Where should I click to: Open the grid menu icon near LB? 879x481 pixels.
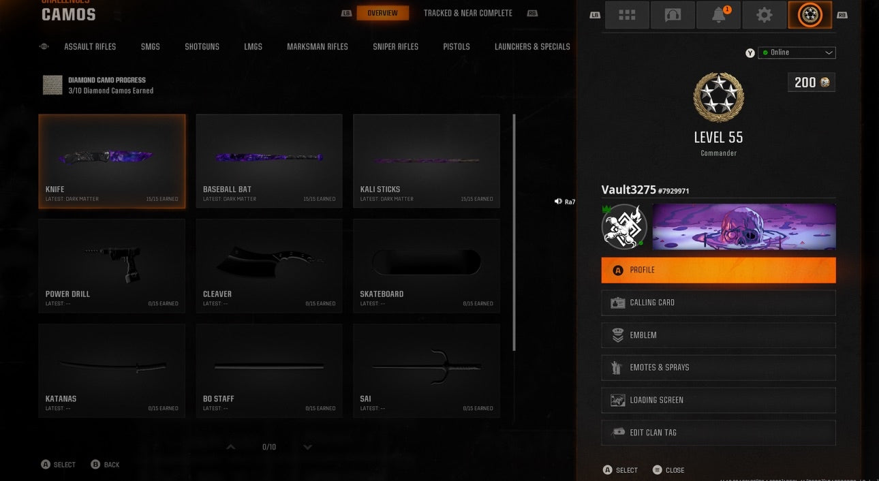pyautogui.click(x=626, y=14)
